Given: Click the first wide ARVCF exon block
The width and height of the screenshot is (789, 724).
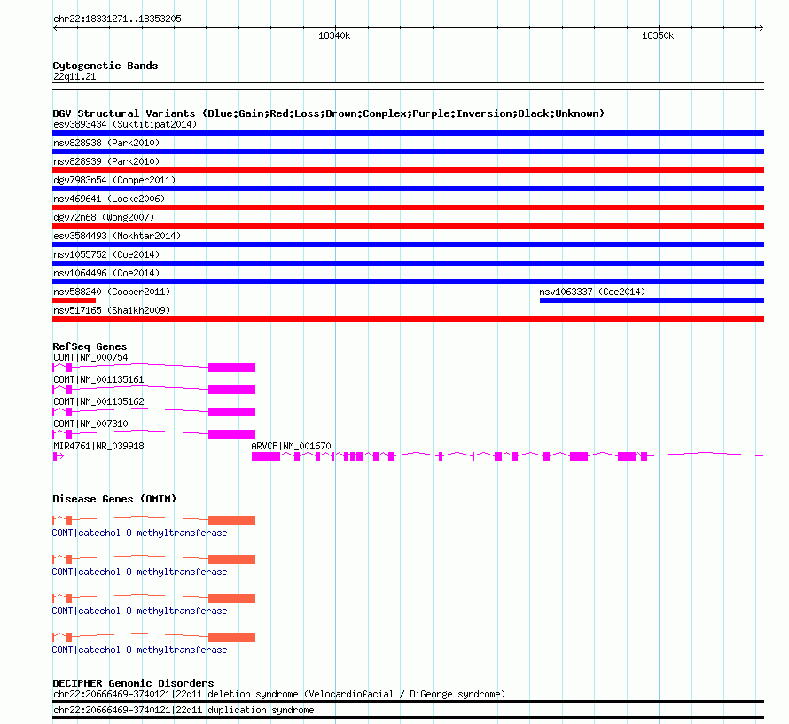Looking at the screenshot, I should pos(266,456).
